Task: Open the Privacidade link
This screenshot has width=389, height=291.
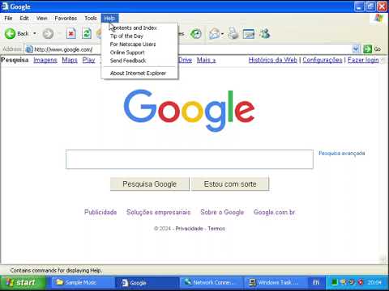Action: pos(189,229)
